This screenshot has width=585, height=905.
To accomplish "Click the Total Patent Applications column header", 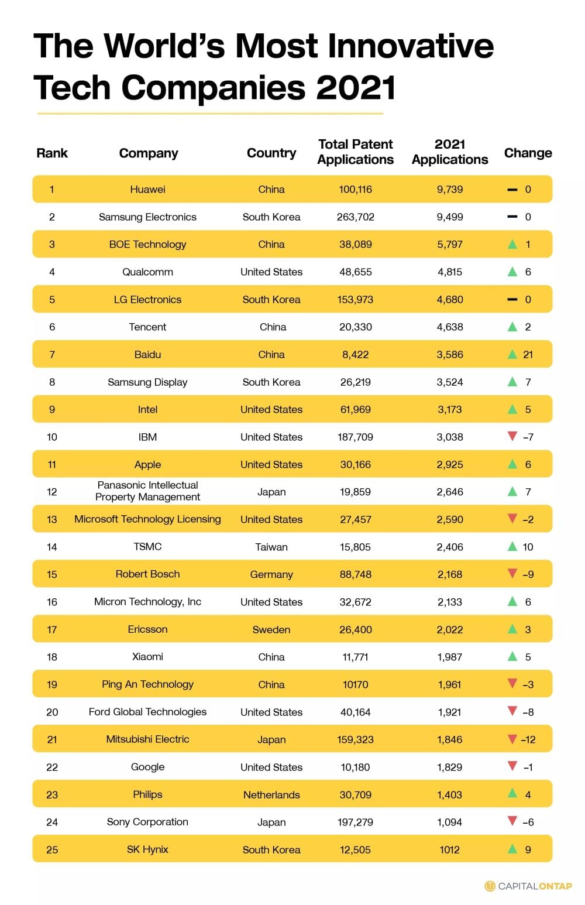I will pyautogui.click(x=356, y=152).
